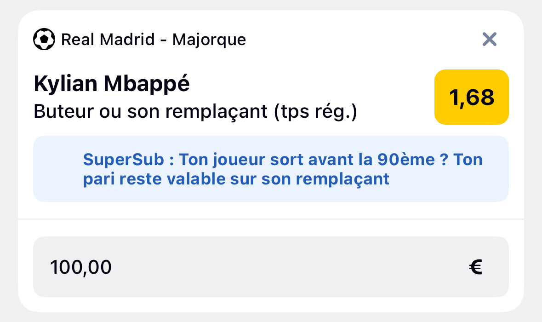The width and height of the screenshot is (542, 322).
Task: Click the Mbappé surname in the bet title
Action: coord(147,84)
